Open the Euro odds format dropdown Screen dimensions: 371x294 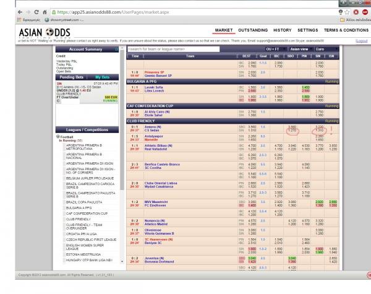point(326,49)
